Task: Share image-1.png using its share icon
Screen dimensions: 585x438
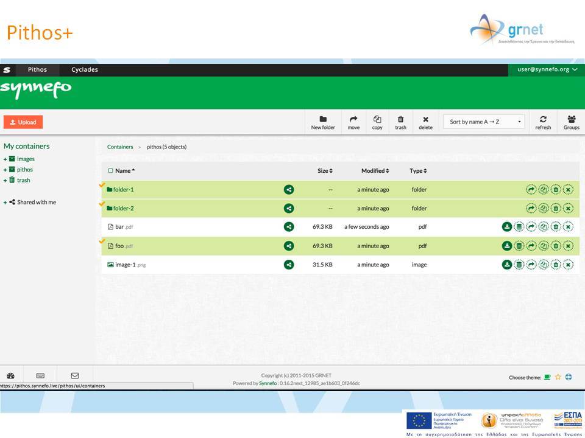Action: pos(289,265)
